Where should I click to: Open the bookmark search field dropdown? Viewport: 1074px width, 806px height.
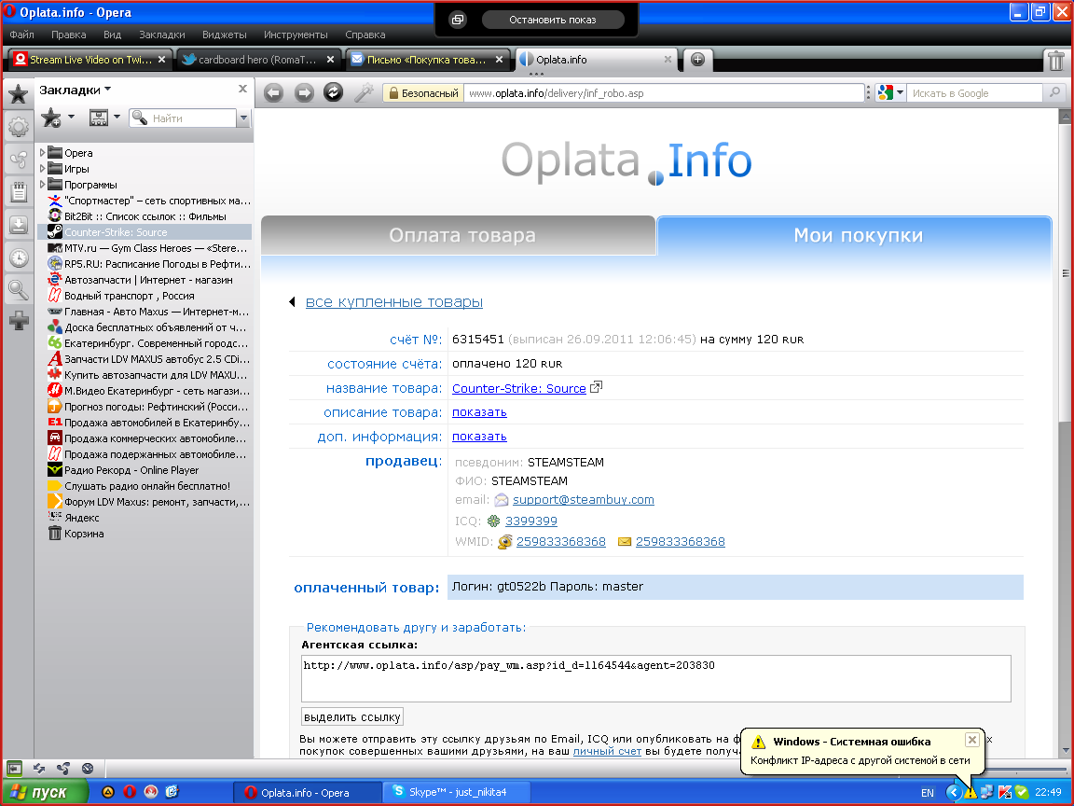point(243,118)
